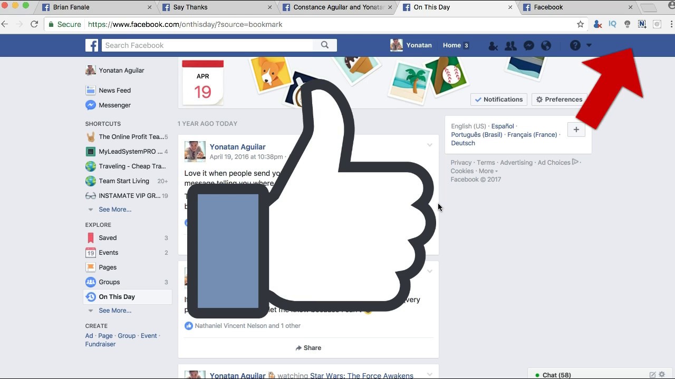Reload the page in Chrome
The height and width of the screenshot is (379, 675).
point(34,24)
